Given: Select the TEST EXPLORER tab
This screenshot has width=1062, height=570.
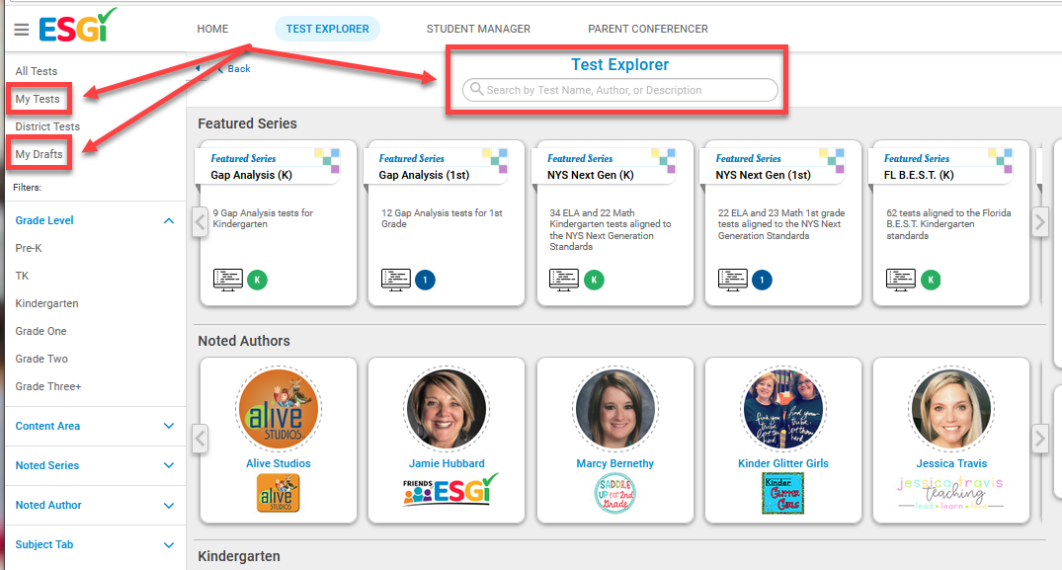Looking at the screenshot, I should click(x=327, y=29).
